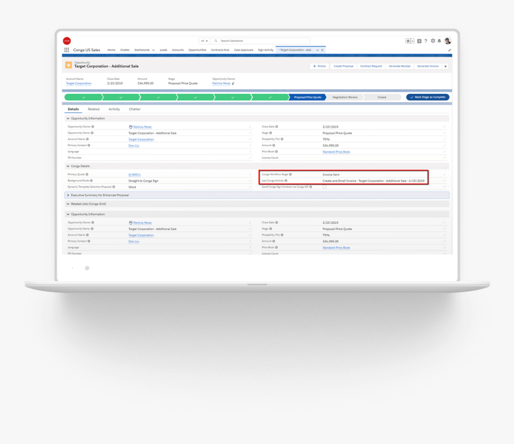Image resolution: width=514 pixels, height=444 pixels.
Task: Expand Executive Summary for Enhanced Proposal
Action: coord(68,195)
